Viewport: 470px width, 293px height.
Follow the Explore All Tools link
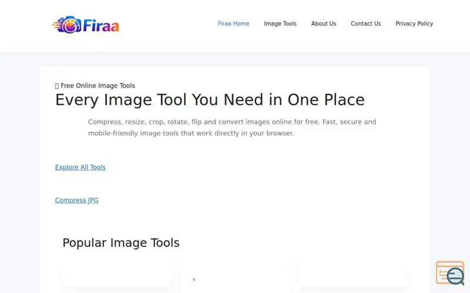(80, 167)
